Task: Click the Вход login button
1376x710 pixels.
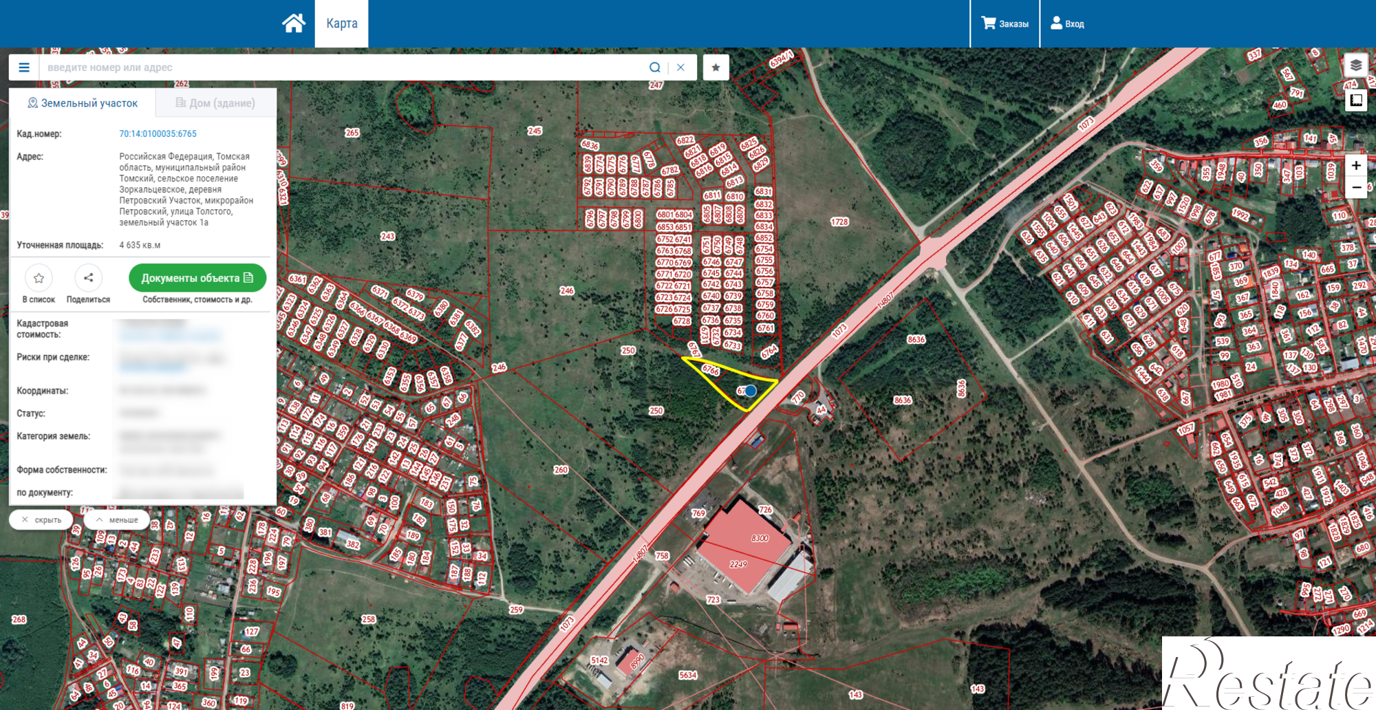Action: click(1067, 23)
